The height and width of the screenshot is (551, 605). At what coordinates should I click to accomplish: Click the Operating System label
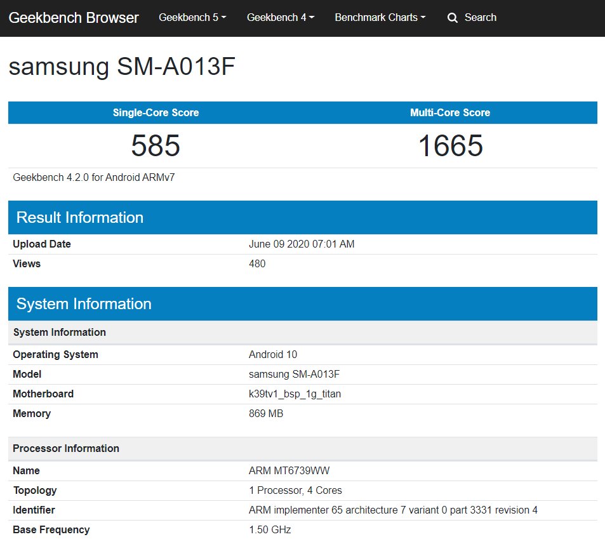(x=56, y=355)
